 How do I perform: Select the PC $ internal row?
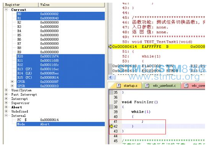(60, 120)
